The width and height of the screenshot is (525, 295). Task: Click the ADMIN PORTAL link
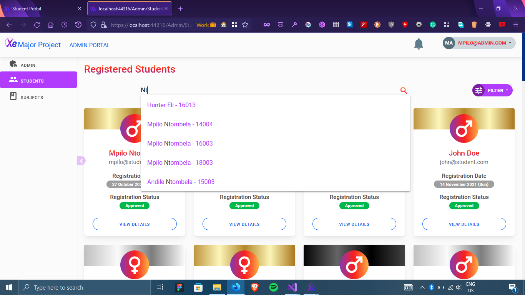[x=90, y=45]
